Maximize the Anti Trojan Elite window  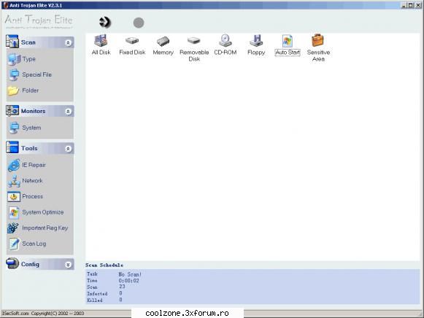click(x=410, y=5)
